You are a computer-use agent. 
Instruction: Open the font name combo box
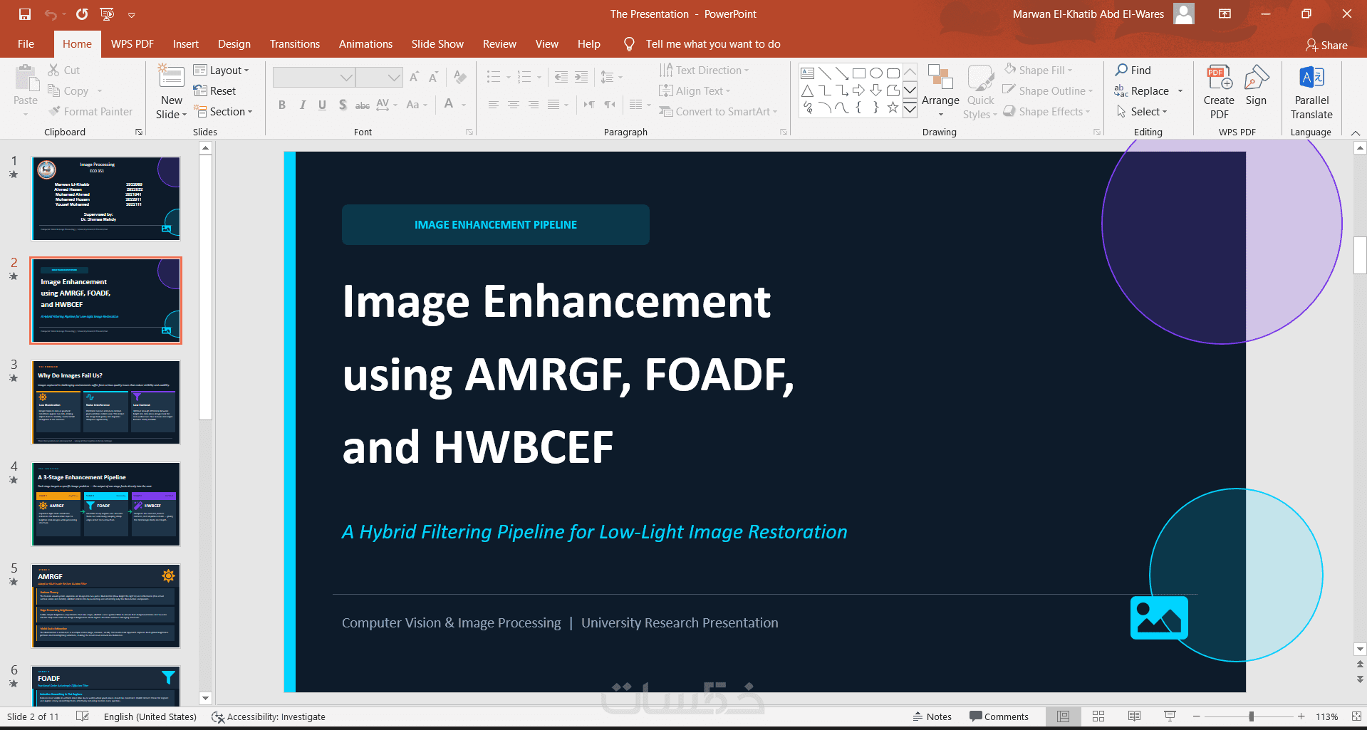(313, 77)
